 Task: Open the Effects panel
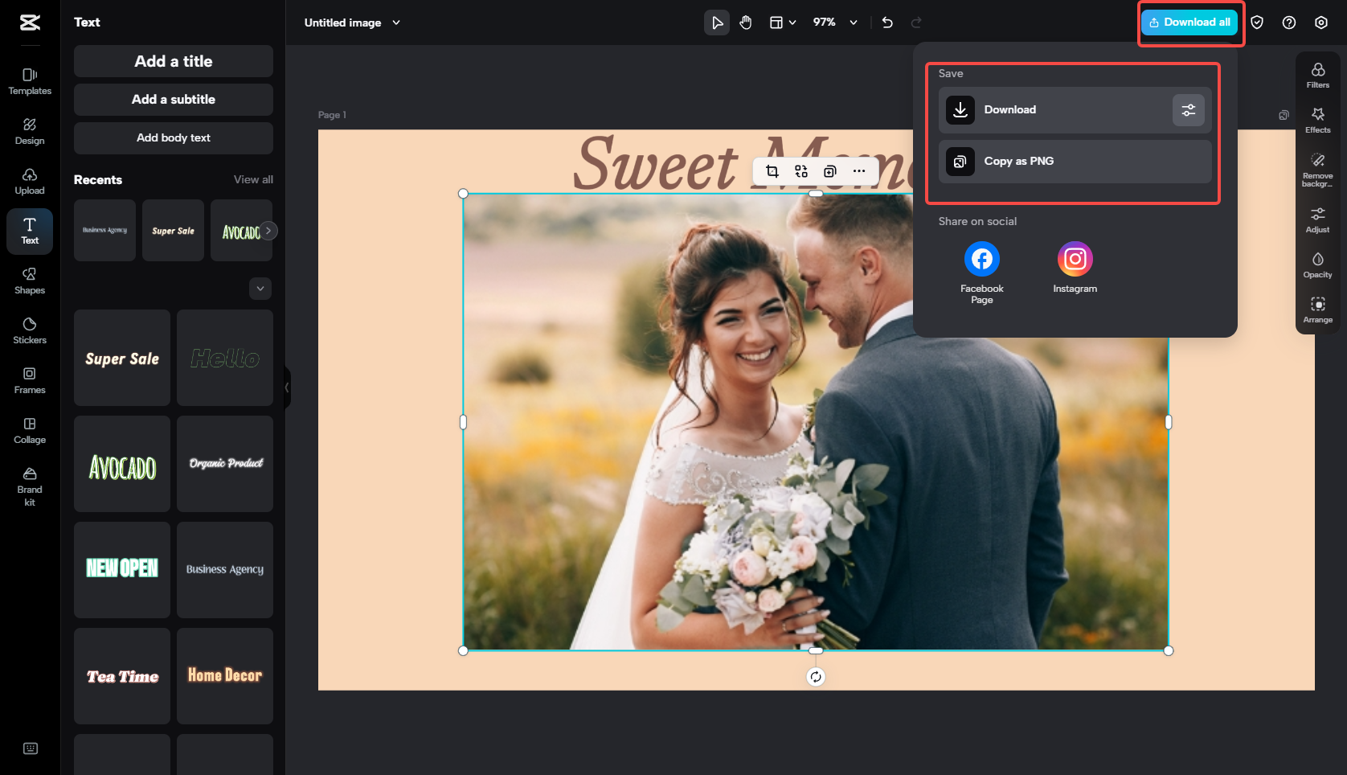tap(1317, 119)
